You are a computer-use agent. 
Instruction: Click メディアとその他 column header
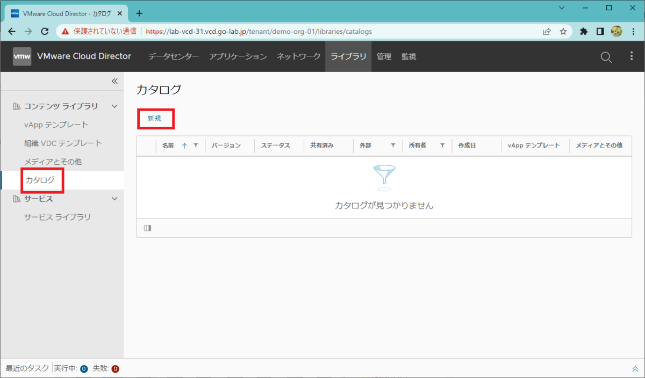(599, 146)
